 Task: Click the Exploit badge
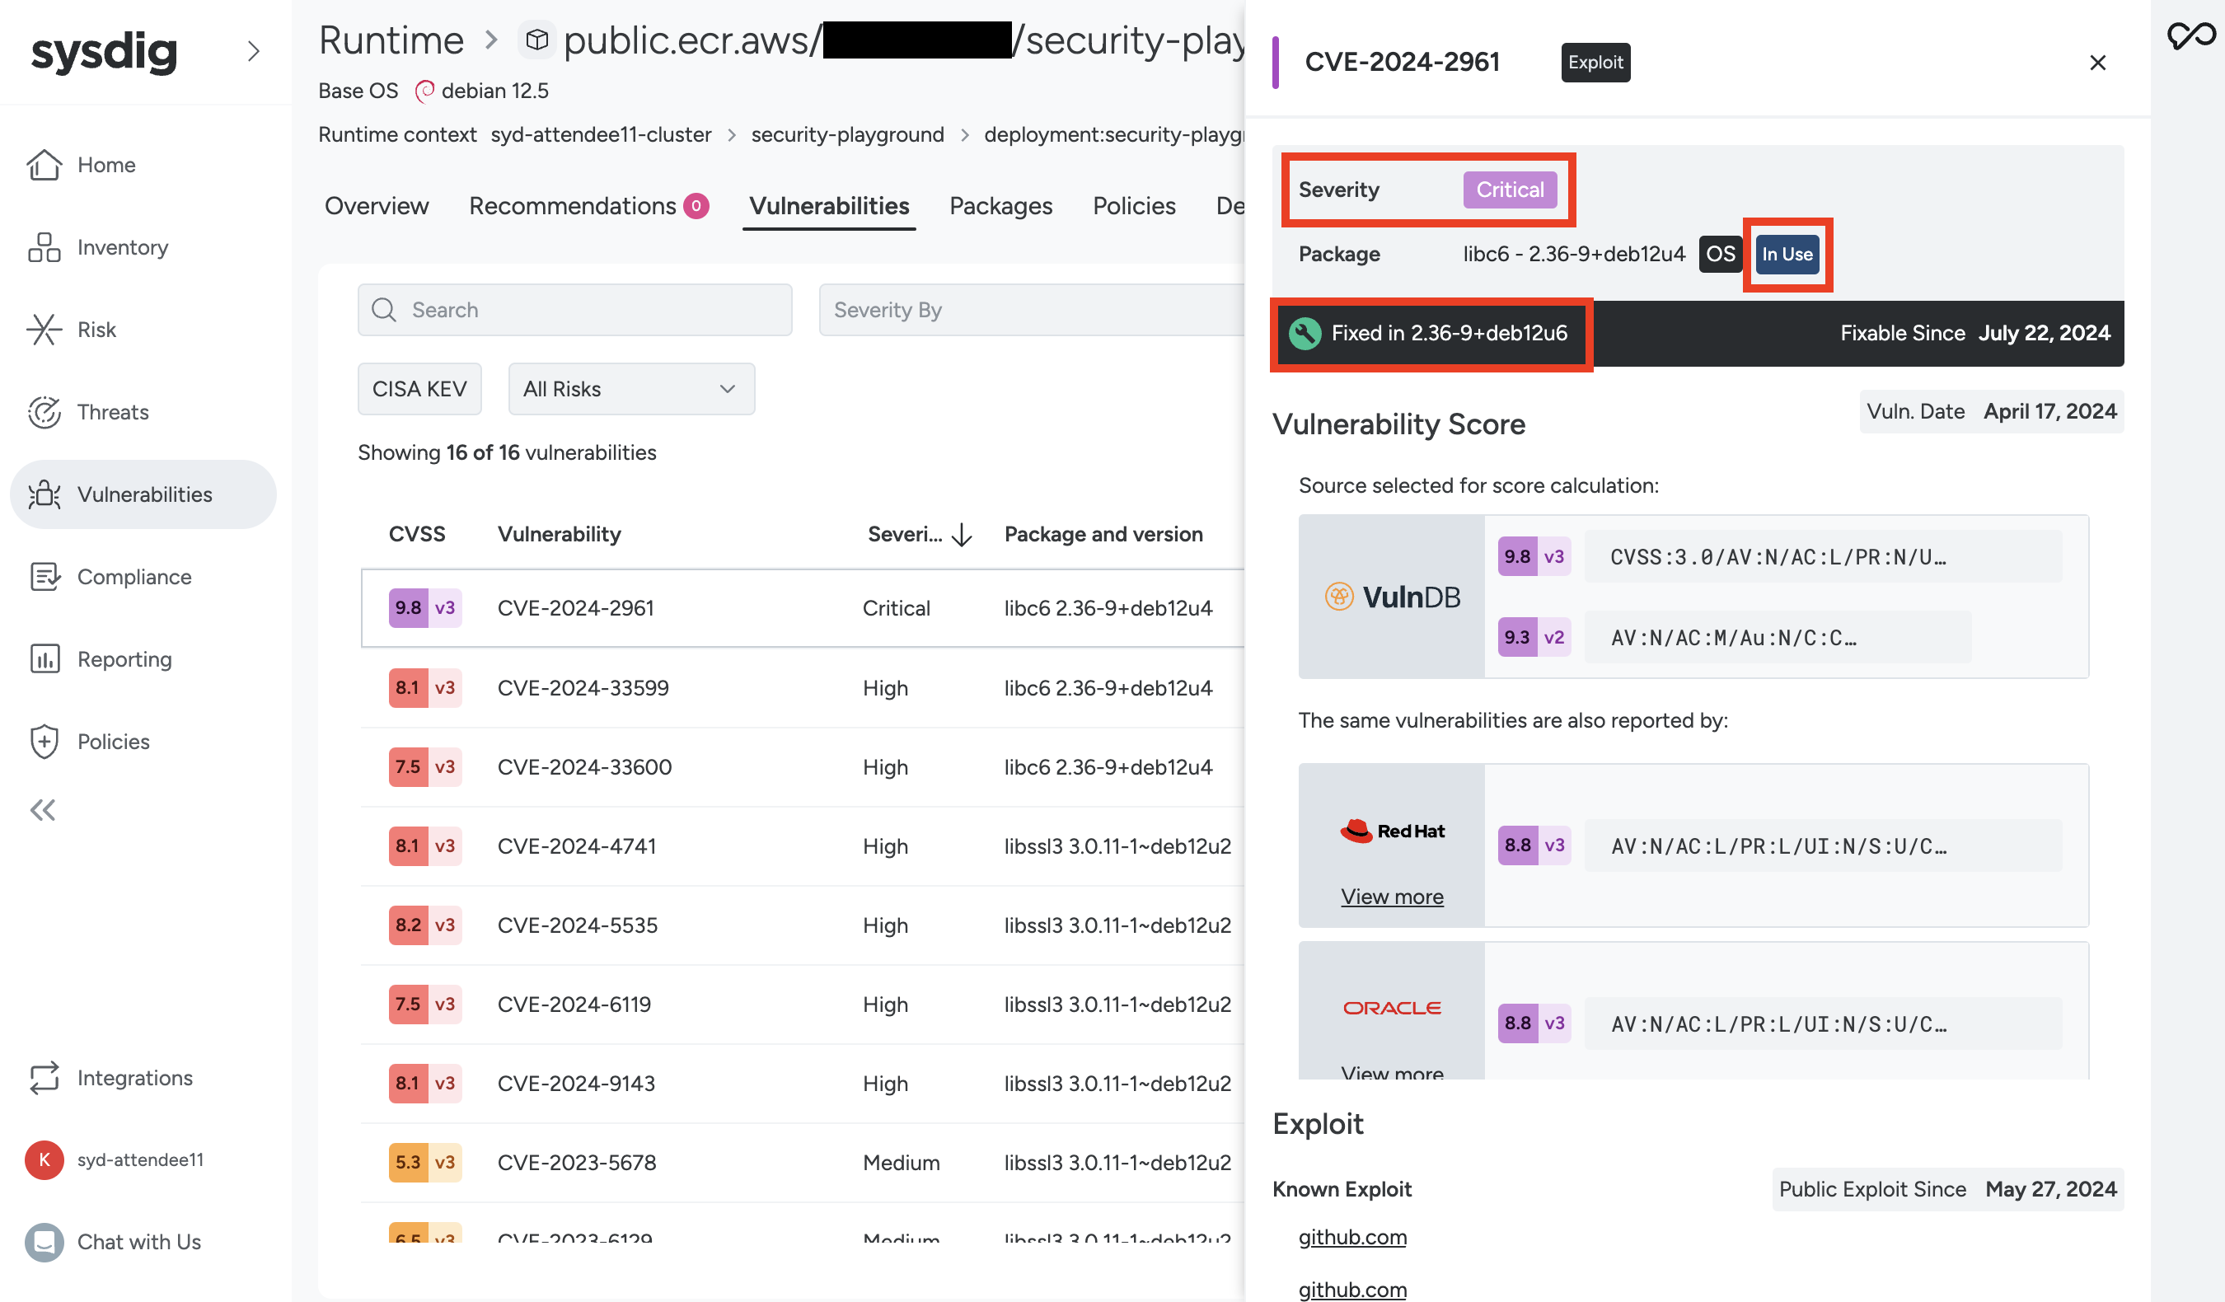point(1595,63)
